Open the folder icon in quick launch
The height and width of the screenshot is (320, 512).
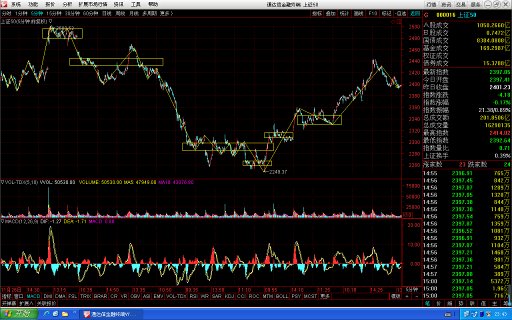point(65,314)
